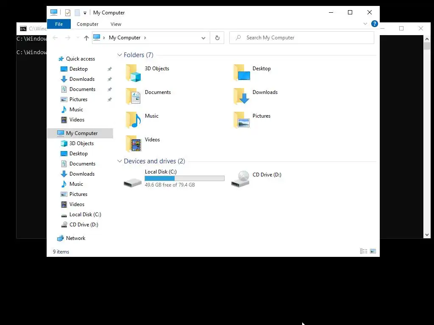Click the New folder quick access toolbar icon

77,12
